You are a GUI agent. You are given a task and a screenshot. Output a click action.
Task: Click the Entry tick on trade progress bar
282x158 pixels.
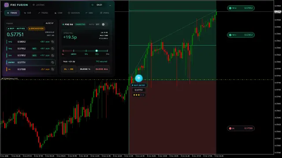[x=74, y=51]
